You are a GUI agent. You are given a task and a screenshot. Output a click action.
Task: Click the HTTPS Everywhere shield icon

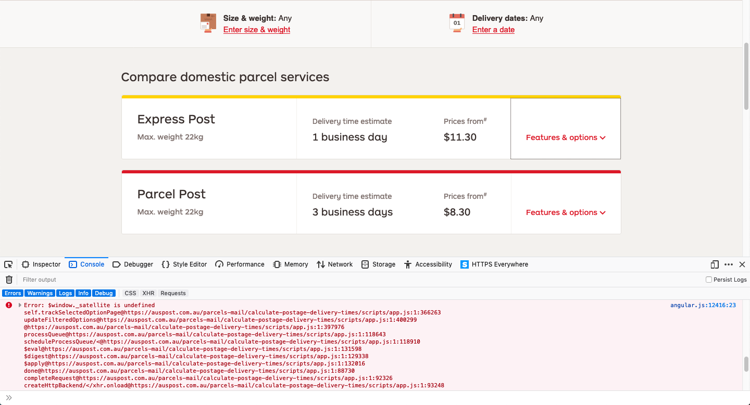click(x=464, y=264)
